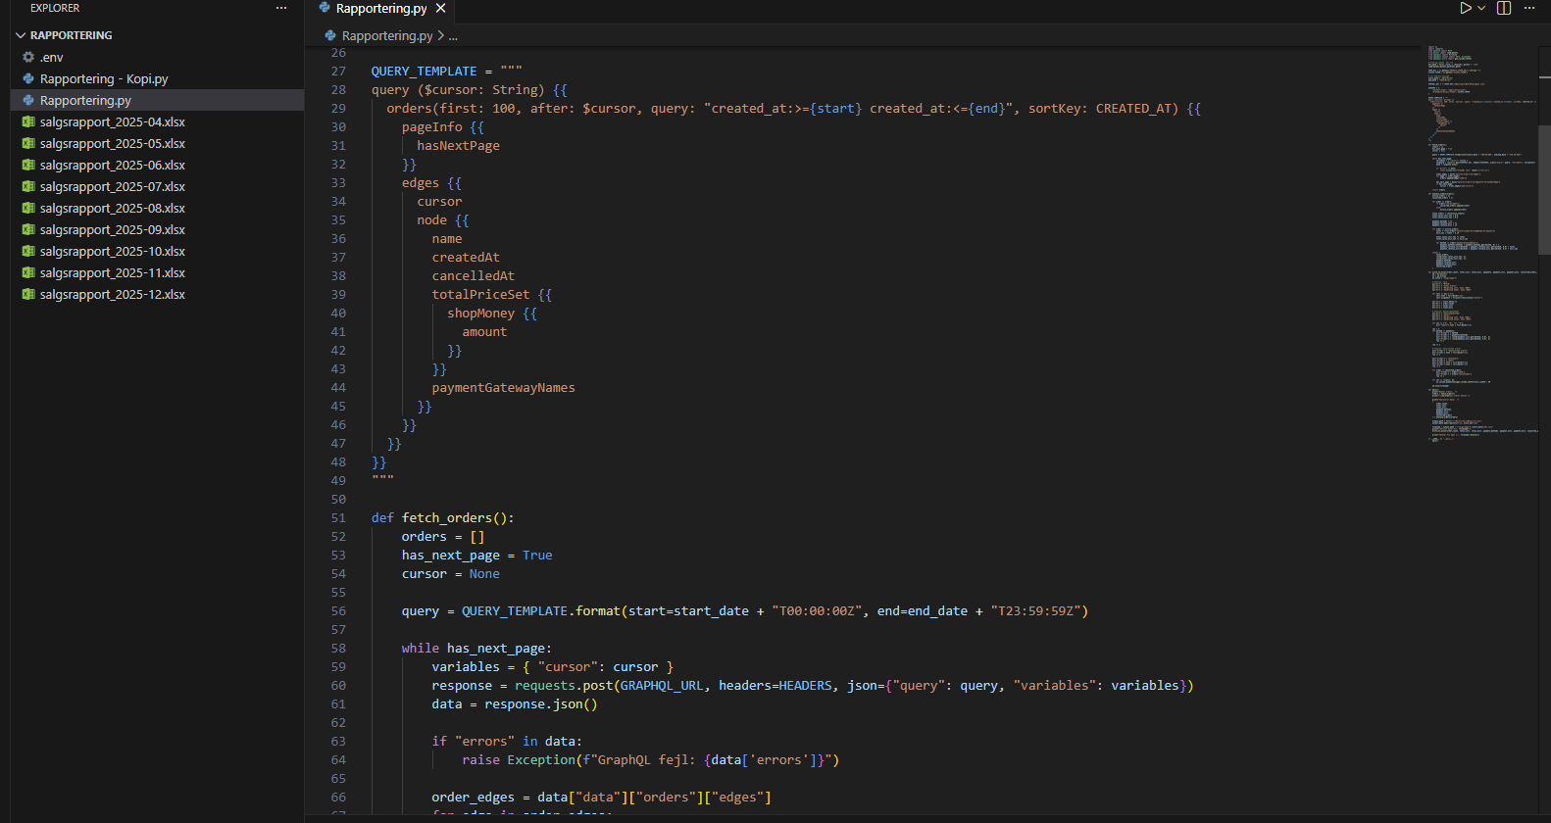Screen dimensions: 1551x823
Task: Select the Rapportering.py editor tab
Action: tap(380, 9)
